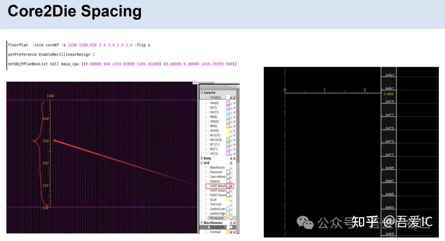Click the WeChat public account icon watermark

pos(306,223)
